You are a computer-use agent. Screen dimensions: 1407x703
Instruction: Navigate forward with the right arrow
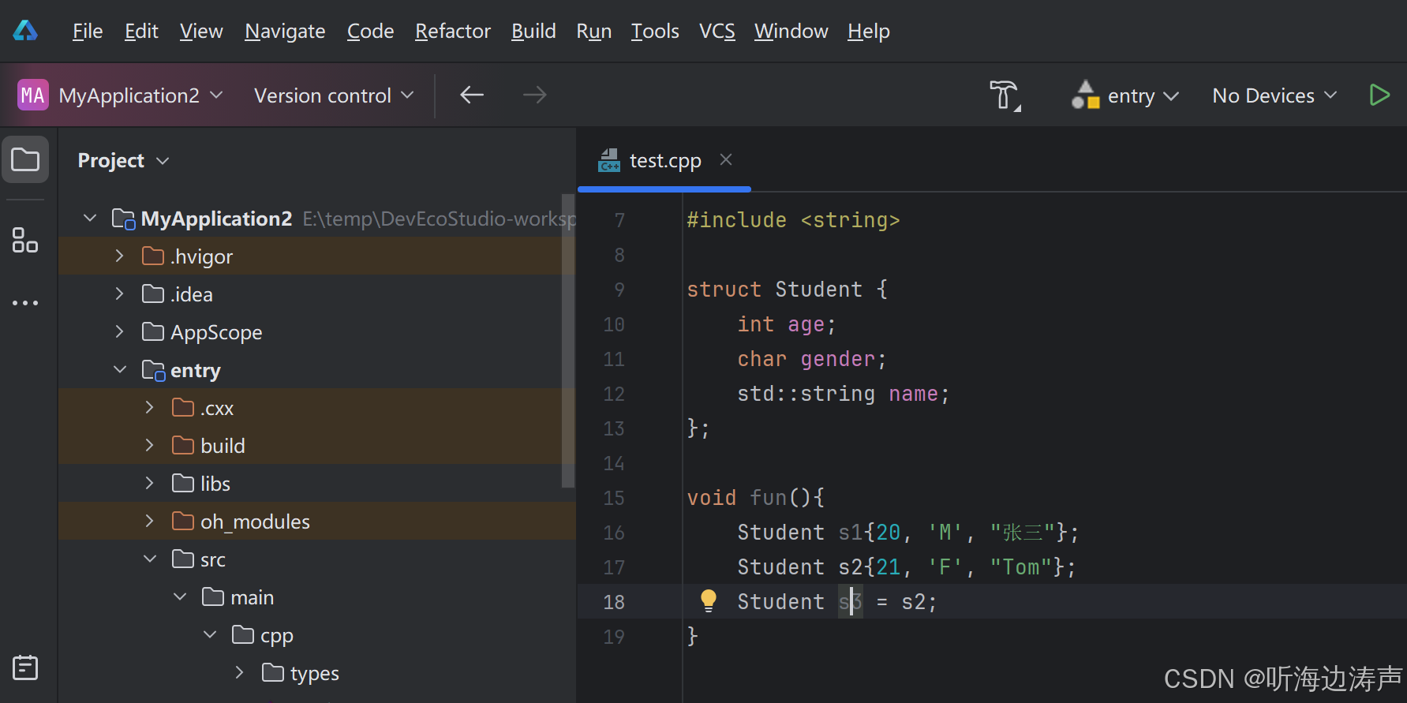click(x=535, y=95)
